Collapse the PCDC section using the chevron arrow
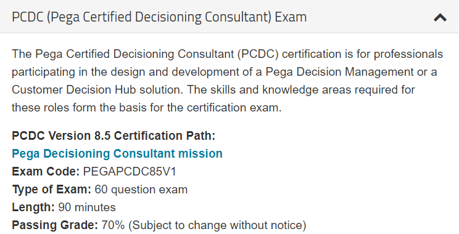The height and width of the screenshot is (234, 459). pyautogui.click(x=440, y=18)
